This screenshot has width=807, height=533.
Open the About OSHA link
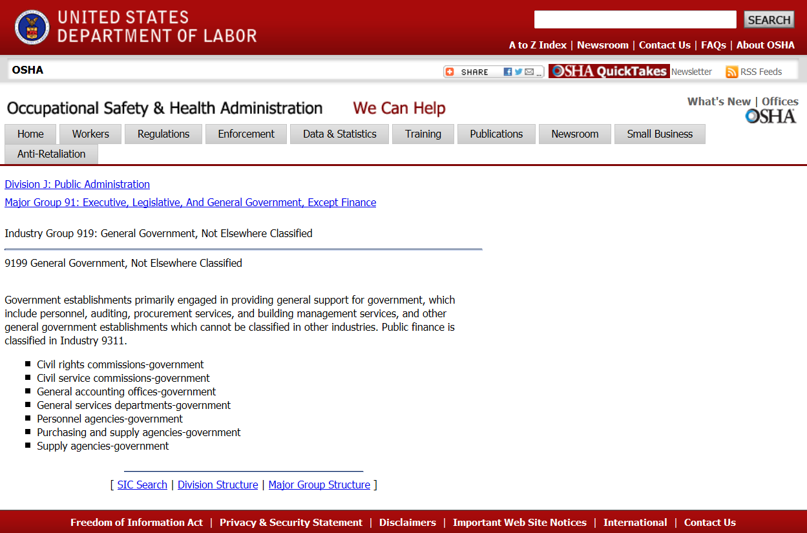766,45
